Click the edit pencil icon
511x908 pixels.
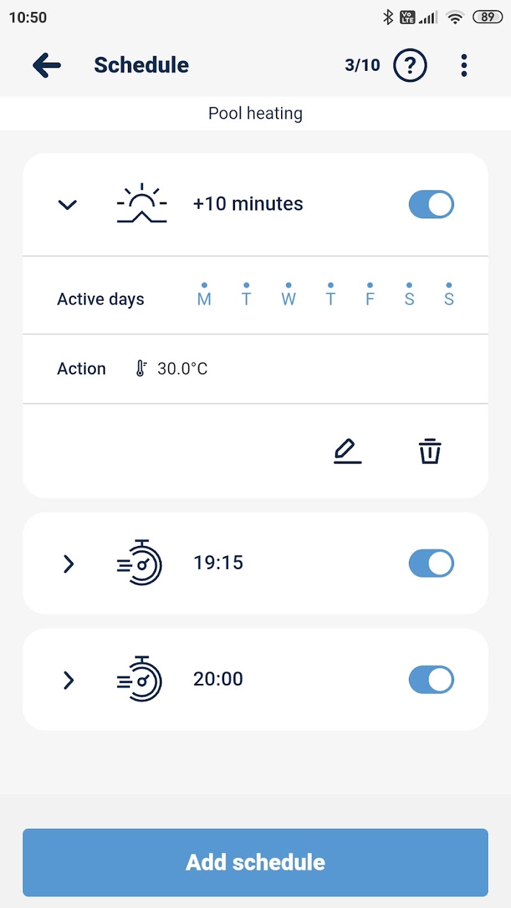[x=347, y=451]
